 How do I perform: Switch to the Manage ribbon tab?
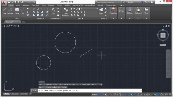tap(51, 5)
